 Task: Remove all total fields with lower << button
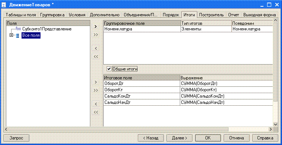(96, 112)
